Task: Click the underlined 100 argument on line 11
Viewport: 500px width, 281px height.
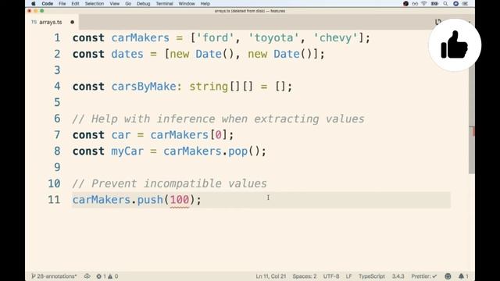Action: click(180, 200)
